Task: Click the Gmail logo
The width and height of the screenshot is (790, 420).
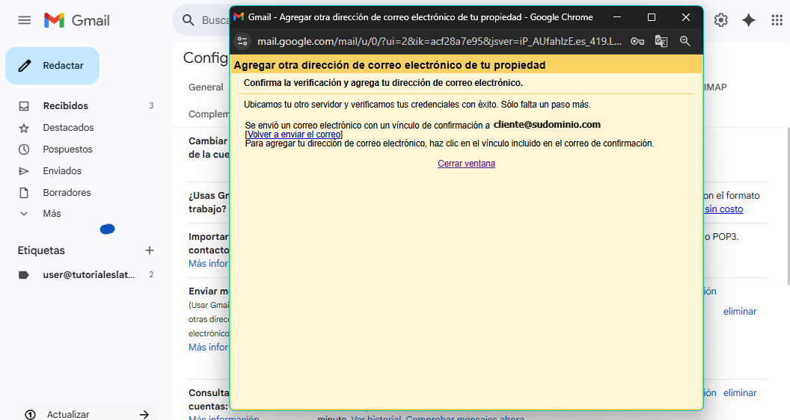Action: point(76,20)
